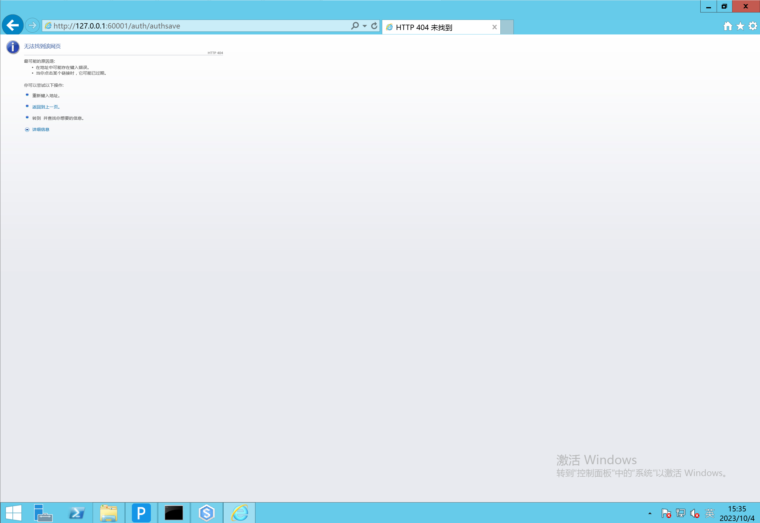The width and height of the screenshot is (760, 523).
Task: Open PowerShell from the taskbar
Action: coord(77,513)
